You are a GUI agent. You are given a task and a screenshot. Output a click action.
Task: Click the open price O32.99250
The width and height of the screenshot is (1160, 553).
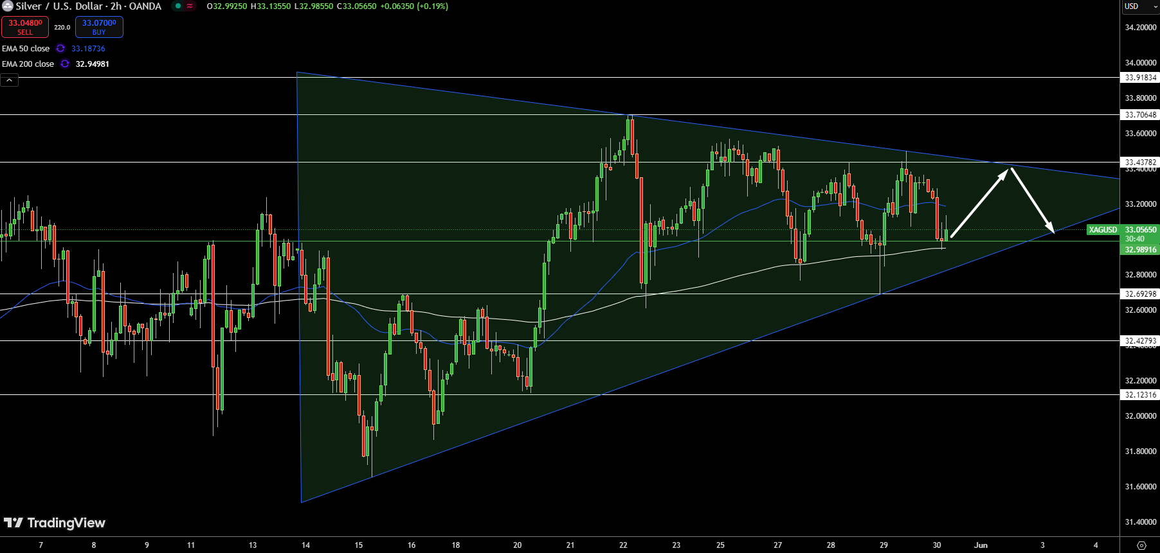click(227, 6)
